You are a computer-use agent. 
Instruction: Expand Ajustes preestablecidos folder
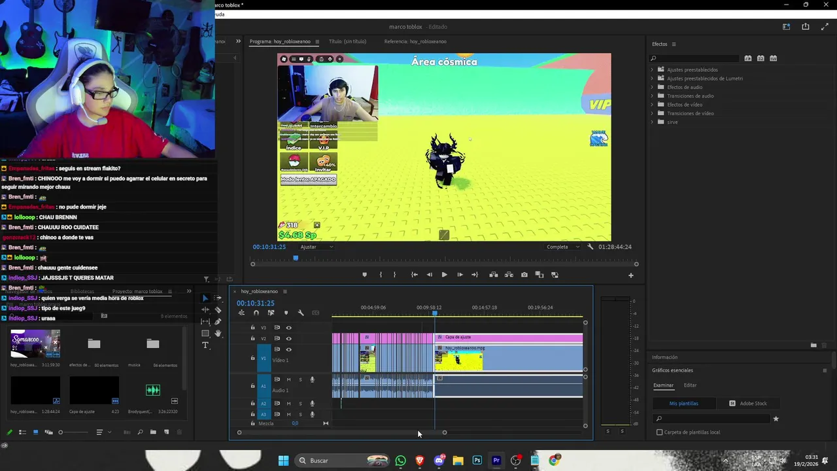pos(652,69)
